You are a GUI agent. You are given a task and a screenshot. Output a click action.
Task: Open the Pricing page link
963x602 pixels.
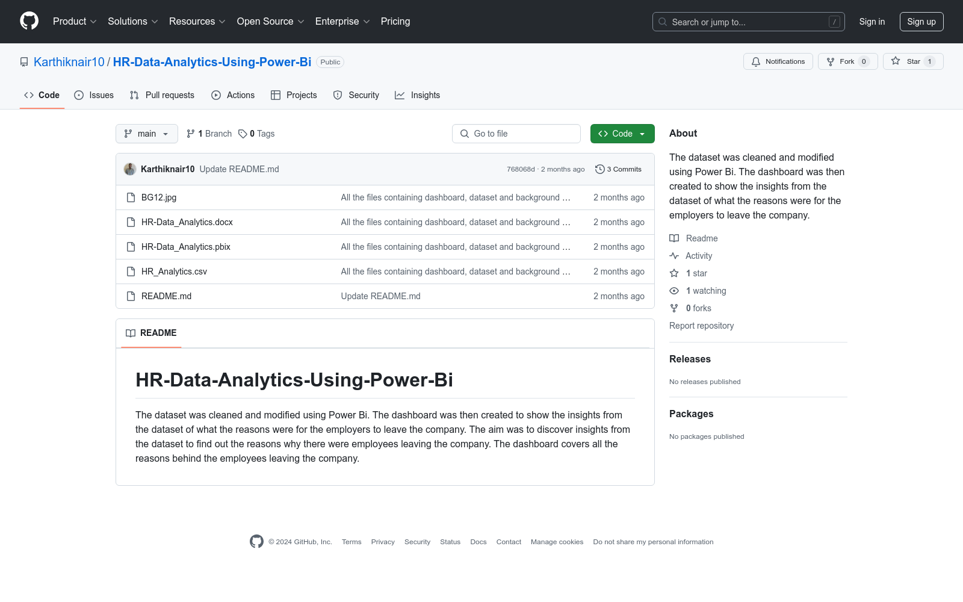coord(395,21)
